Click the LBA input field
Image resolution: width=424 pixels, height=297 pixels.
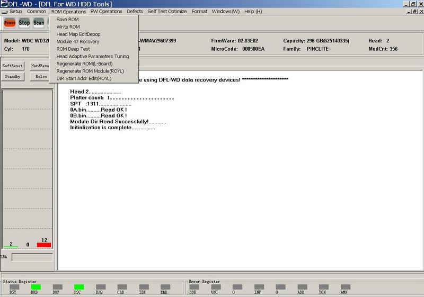[x=32, y=257]
